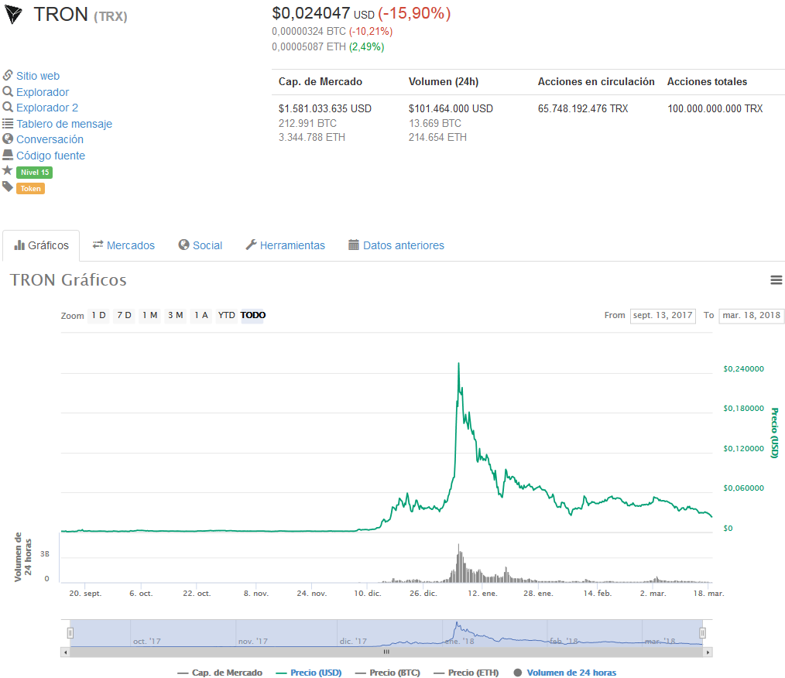The width and height of the screenshot is (785, 678).
Task: Click the laptop icon beside Código fuente
Action: point(8,155)
